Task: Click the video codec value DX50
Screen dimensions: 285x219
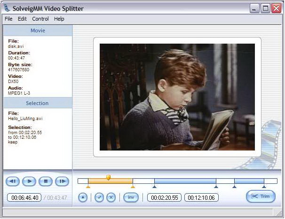Action: [x=13, y=82]
